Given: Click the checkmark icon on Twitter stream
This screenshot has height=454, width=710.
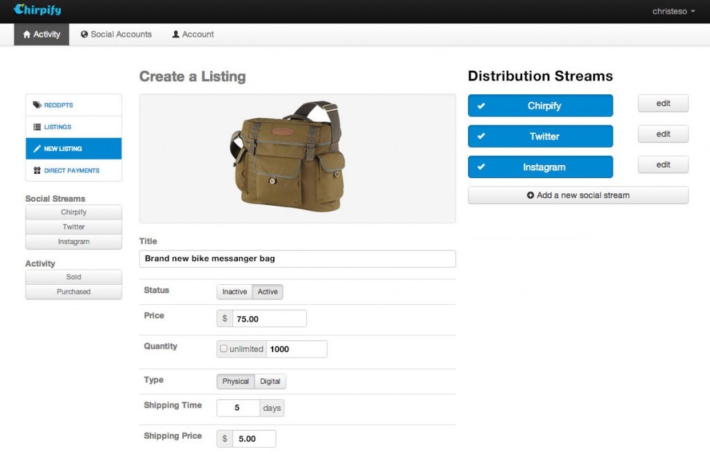Looking at the screenshot, I should [x=481, y=136].
